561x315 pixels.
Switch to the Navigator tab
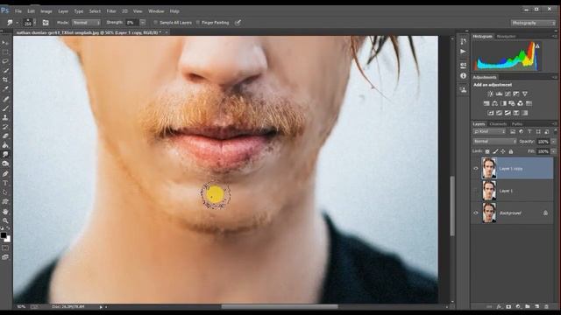point(506,37)
